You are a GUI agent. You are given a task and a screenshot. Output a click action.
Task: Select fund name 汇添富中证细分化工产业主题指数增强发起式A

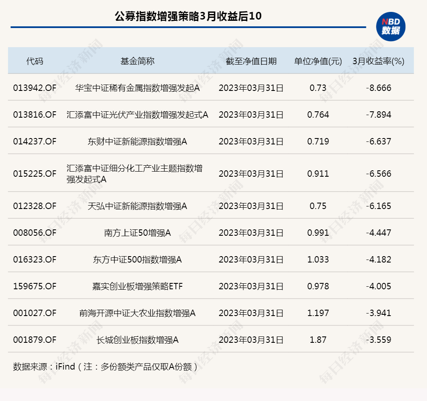[135, 173]
